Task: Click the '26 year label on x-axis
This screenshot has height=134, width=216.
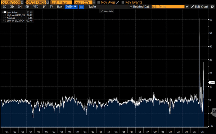Action: (202, 132)
